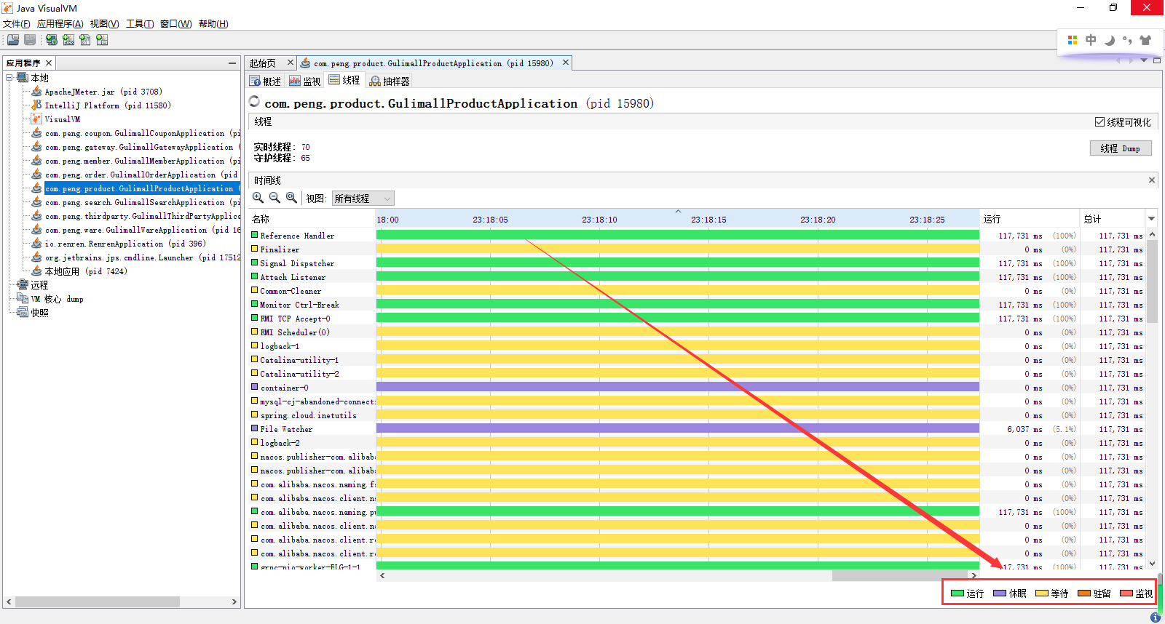Click the green 运行 running legend swatch
This screenshot has width=1165, height=624.
click(x=957, y=593)
